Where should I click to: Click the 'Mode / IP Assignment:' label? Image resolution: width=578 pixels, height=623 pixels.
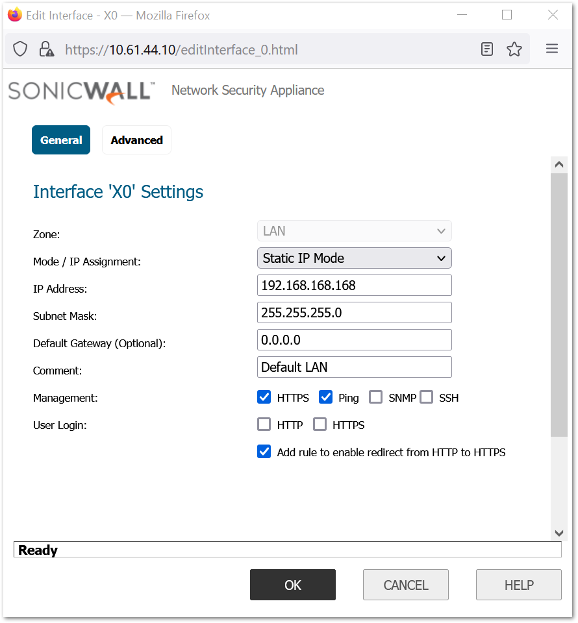[86, 262]
